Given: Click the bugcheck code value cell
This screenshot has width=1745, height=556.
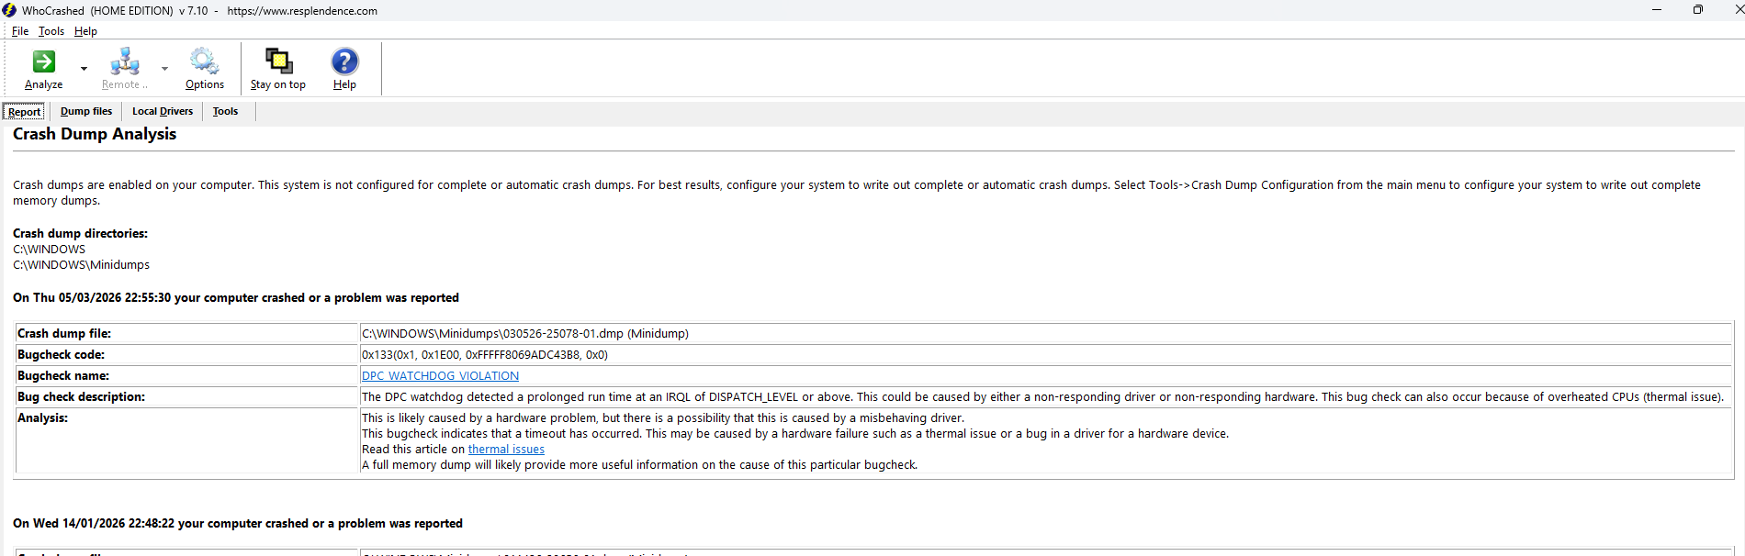Looking at the screenshot, I should pos(484,355).
